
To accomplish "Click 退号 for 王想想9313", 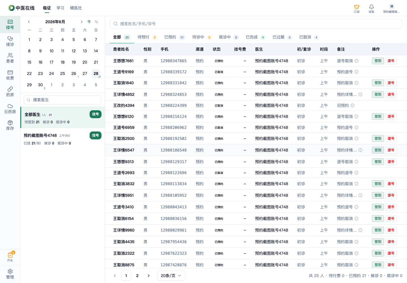I will (x=391, y=162).
